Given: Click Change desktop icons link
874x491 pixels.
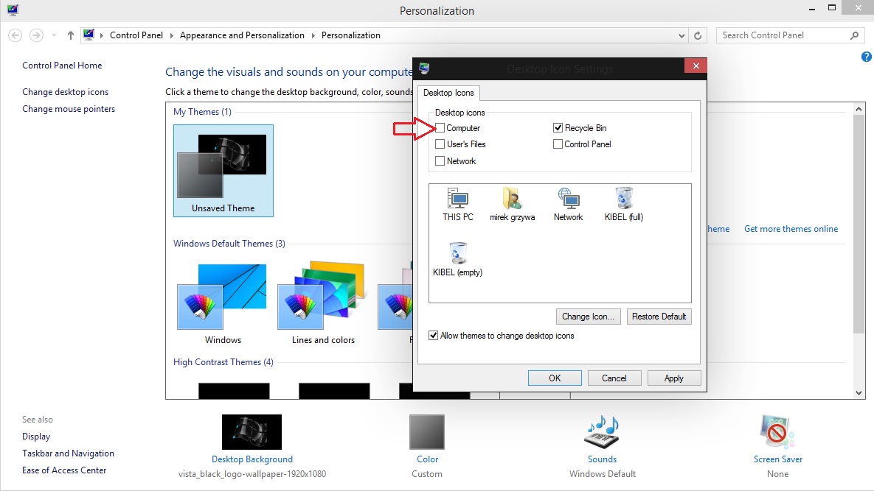Looking at the screenshot, I should (65, 92).
